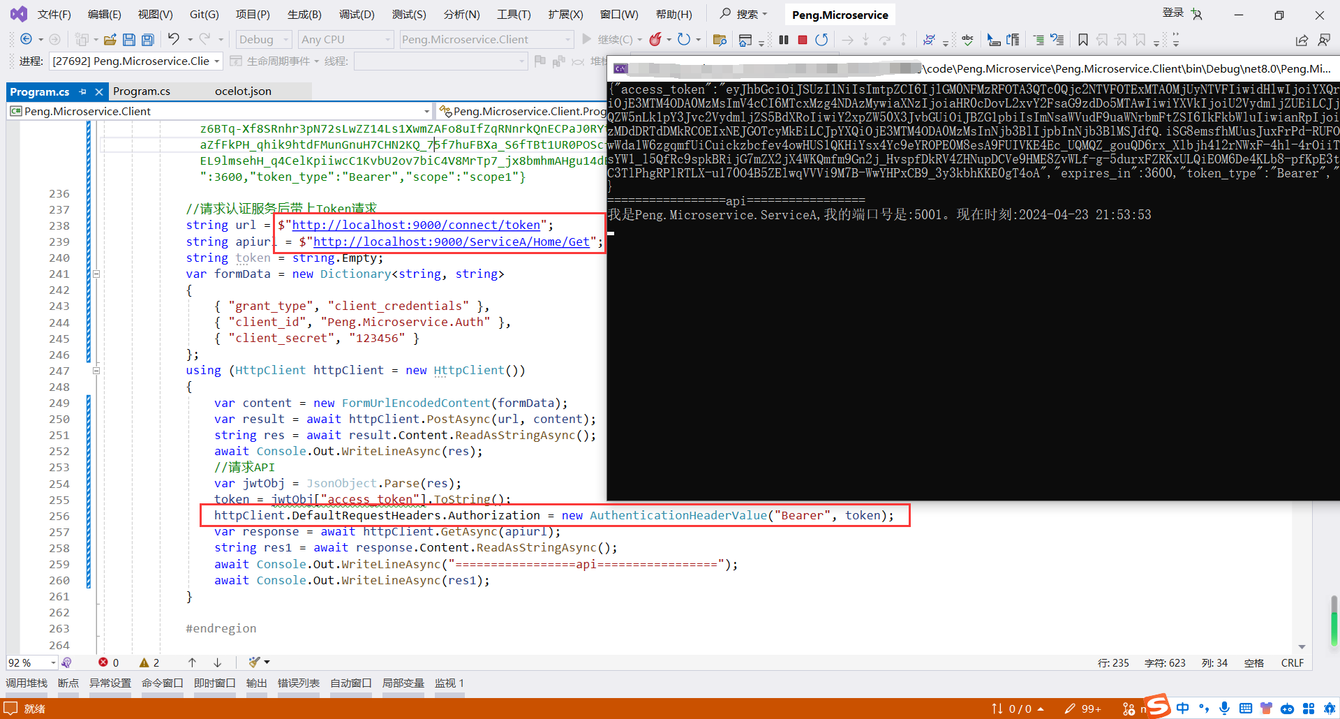The width and height of the screenshot is (1340, 719).
Task: Close the active Program.cs tab
Action: (x=99, y=91)
